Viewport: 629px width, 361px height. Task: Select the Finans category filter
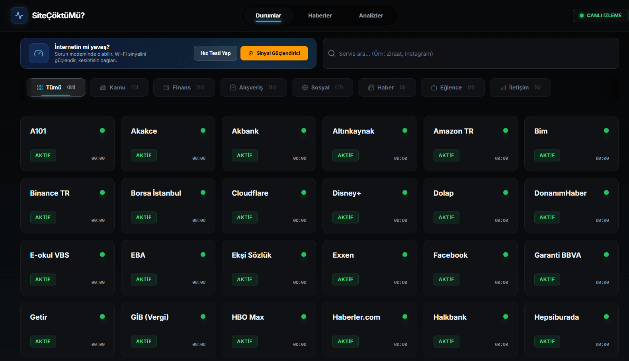184,87
